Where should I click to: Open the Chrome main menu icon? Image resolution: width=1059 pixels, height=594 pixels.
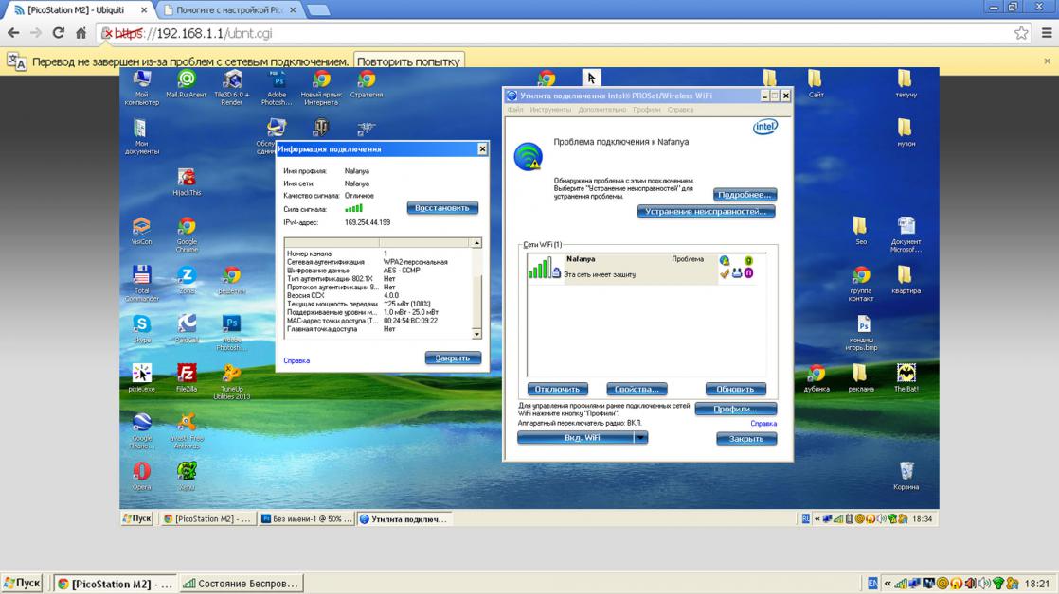coord(1047,33)
